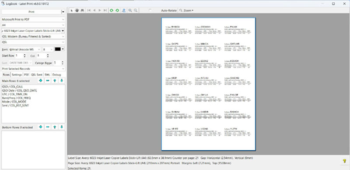Click the Print button

31,12
